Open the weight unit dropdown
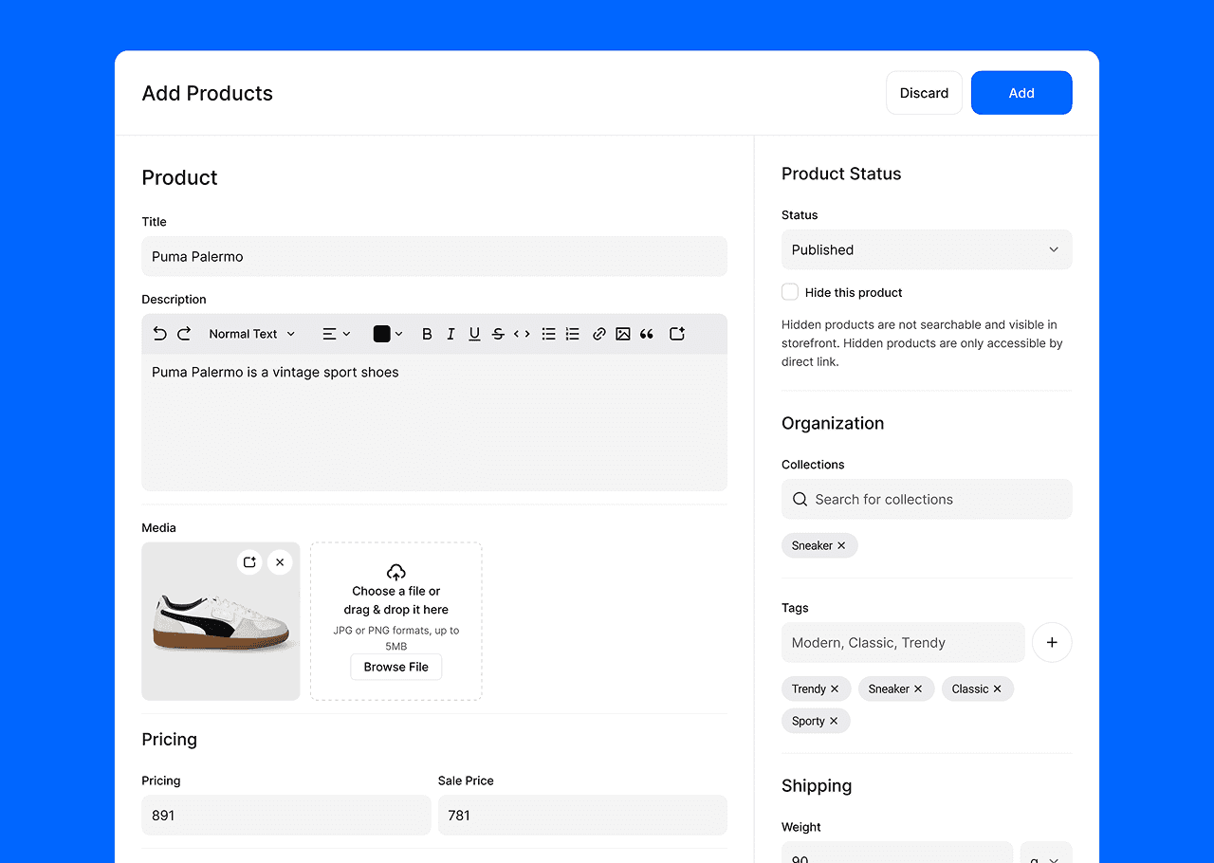Screen dimensions: 1214x863 click(x=1046, y=853)
